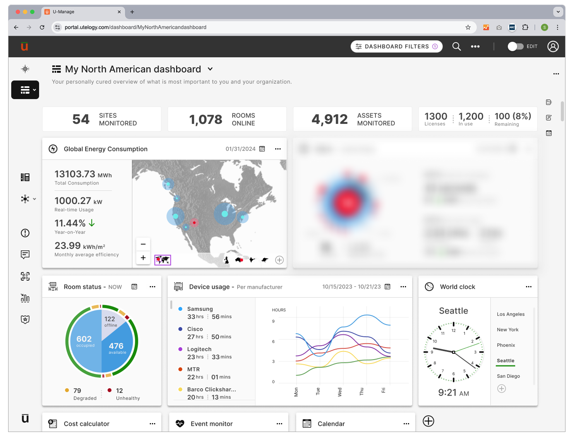Zoom out the energy map
This screenshot has height=437, width=574.
point(143,244)
